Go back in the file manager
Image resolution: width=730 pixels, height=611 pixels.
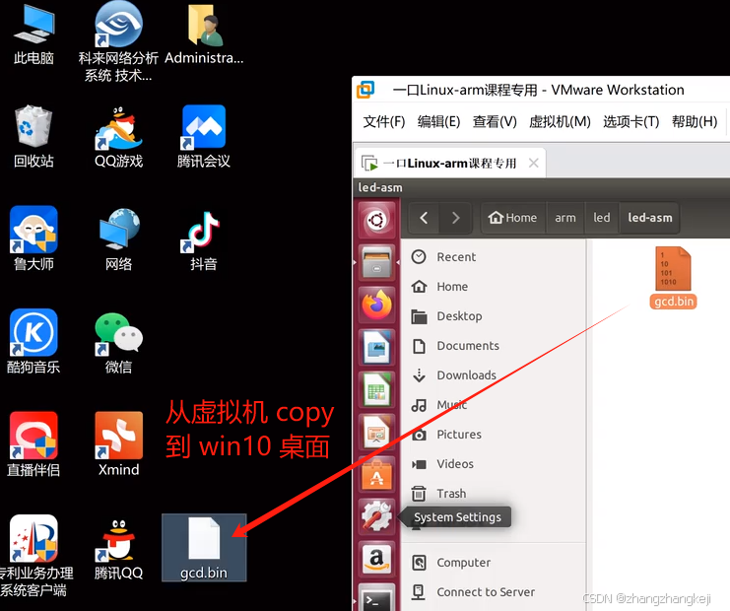[x=424, y=218]
